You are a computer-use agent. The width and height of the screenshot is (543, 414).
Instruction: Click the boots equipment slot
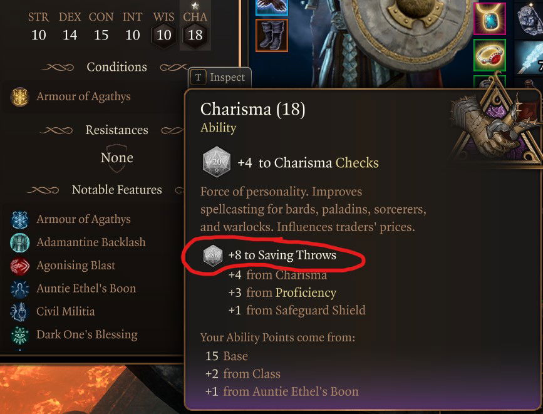click(272, 35)
